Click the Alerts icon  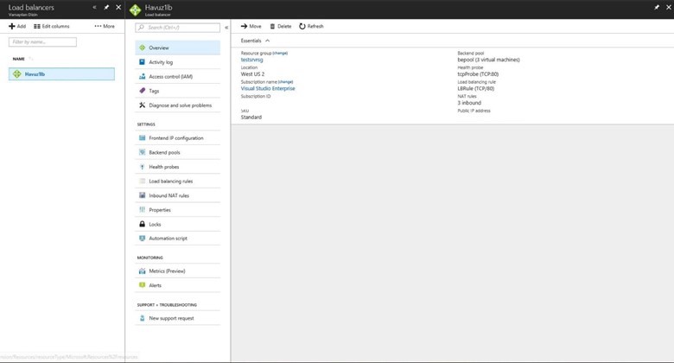[143, 285]
